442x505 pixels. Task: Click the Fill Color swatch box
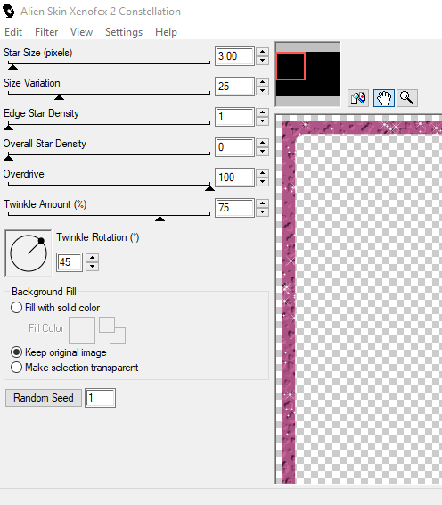coord(82,330)
